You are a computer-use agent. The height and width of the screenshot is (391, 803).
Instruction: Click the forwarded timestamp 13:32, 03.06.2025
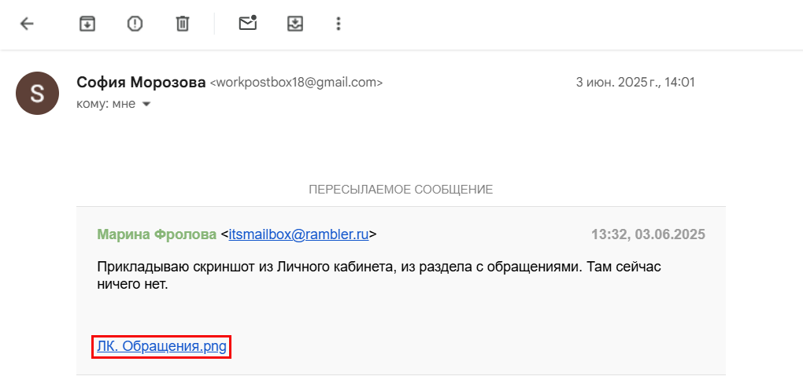tap(648, 234)
